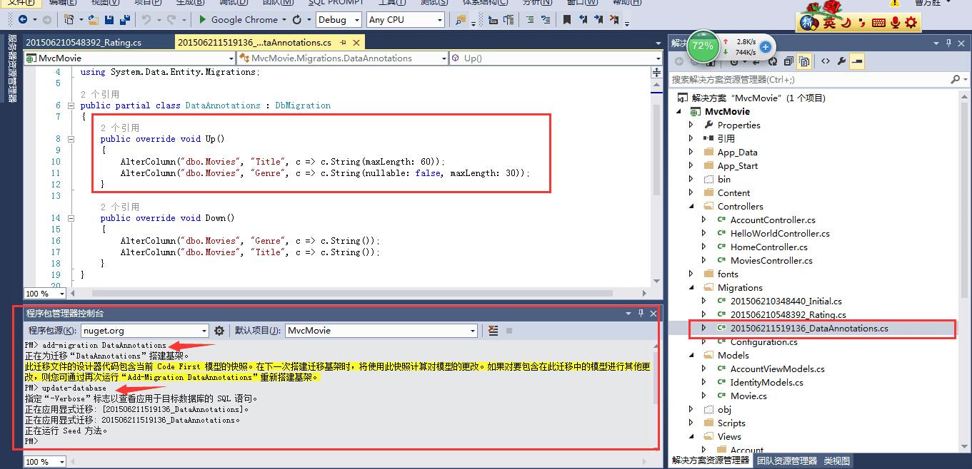Collapse All items in Solution Explorer

click(x=787, y=61)
